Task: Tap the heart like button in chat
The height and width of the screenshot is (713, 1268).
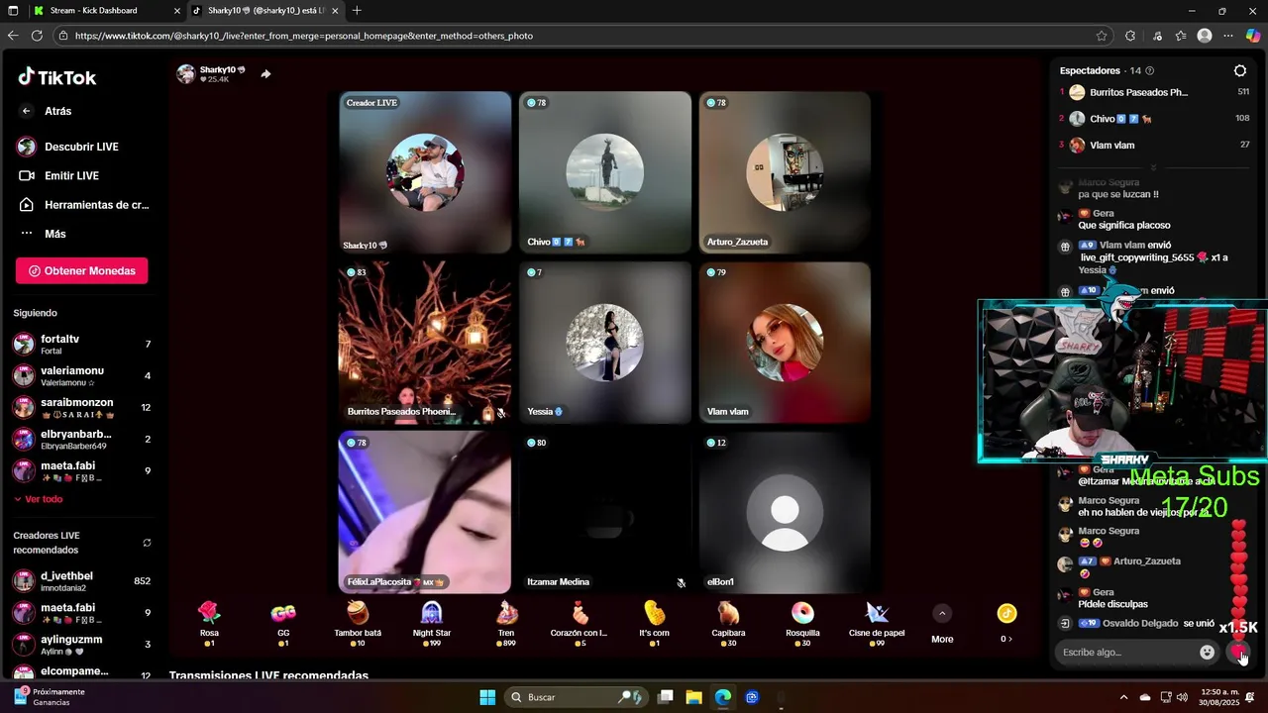Action: [x=1238, y=653]
